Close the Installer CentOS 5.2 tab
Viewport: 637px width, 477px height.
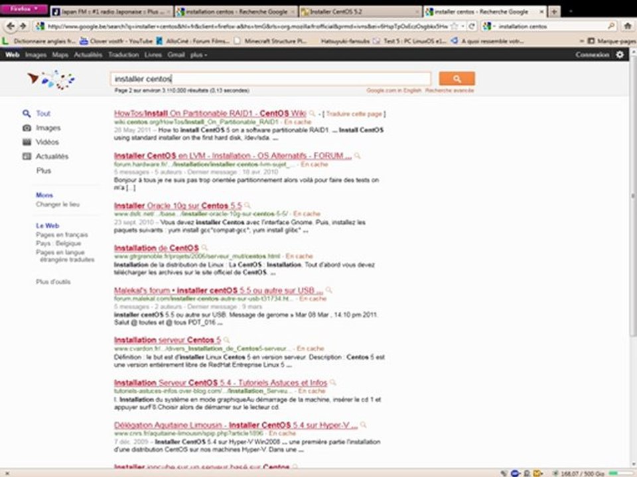417,12
